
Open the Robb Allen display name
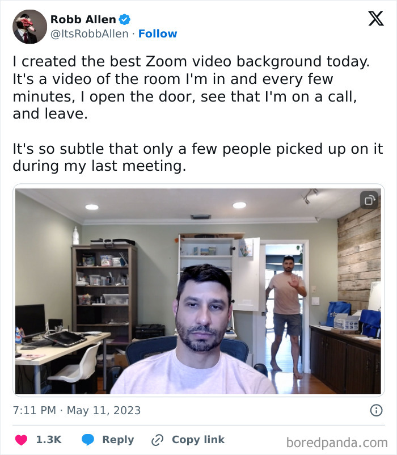[x=83, y=19]
